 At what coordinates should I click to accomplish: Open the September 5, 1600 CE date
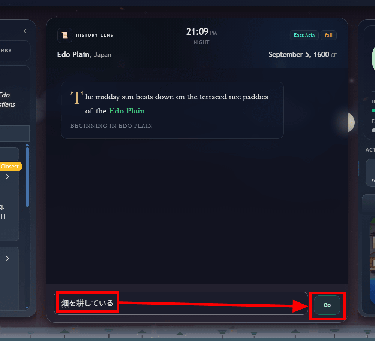[303, 55]
